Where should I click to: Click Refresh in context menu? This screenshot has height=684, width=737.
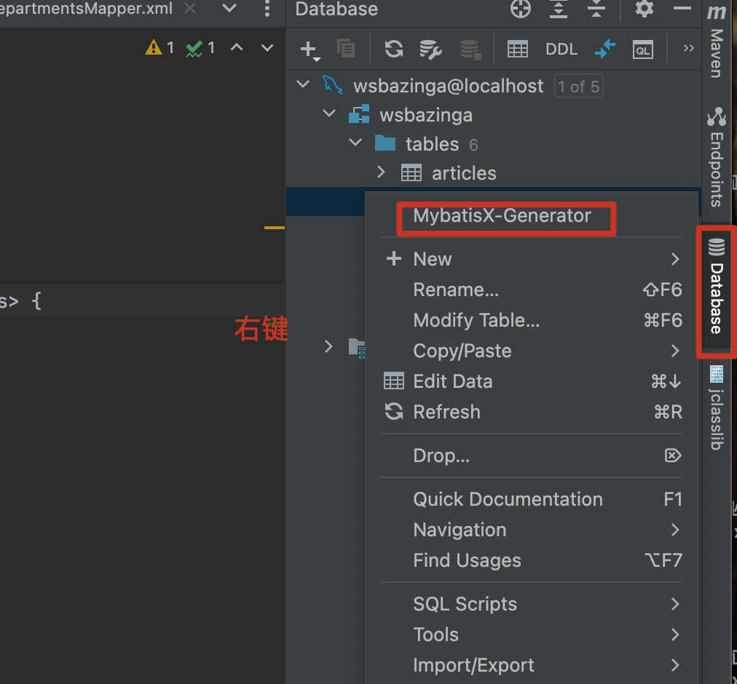point(532,412)
